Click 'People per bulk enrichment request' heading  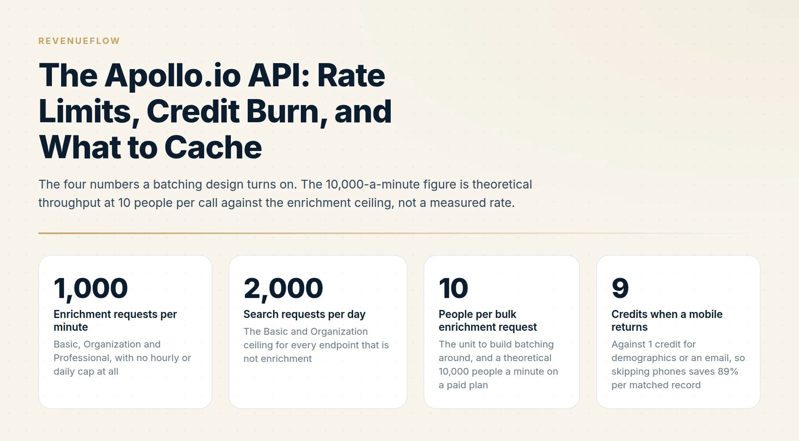click(x=487, y=320)
